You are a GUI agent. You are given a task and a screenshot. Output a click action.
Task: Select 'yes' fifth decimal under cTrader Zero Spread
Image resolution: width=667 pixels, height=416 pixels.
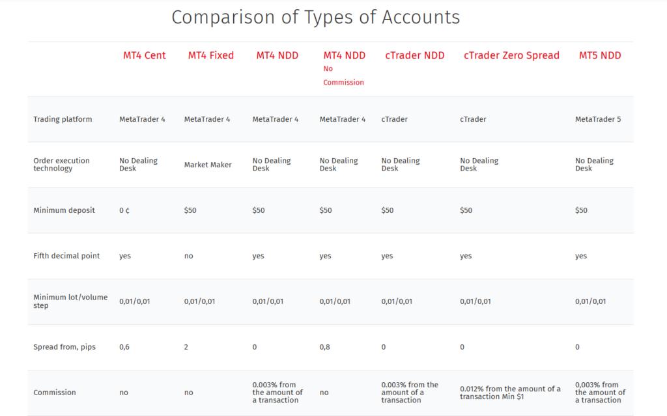(466, 256)
